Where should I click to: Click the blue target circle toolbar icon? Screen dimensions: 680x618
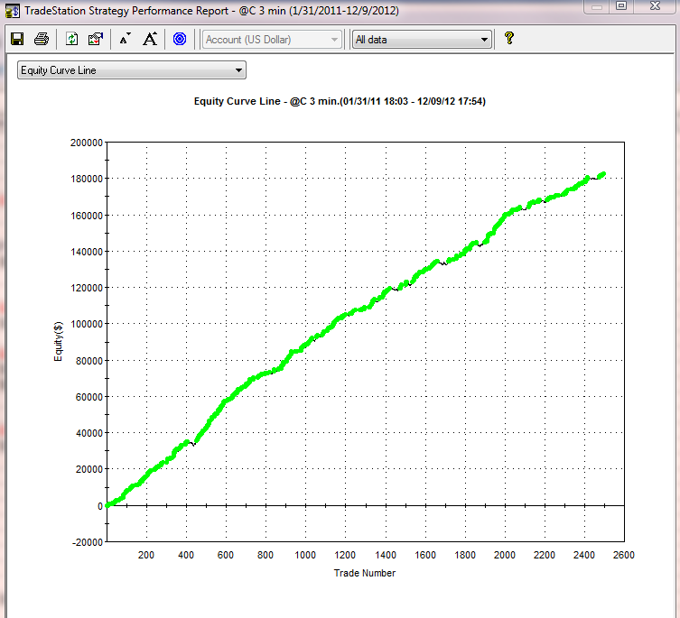(x=179, y=39)
